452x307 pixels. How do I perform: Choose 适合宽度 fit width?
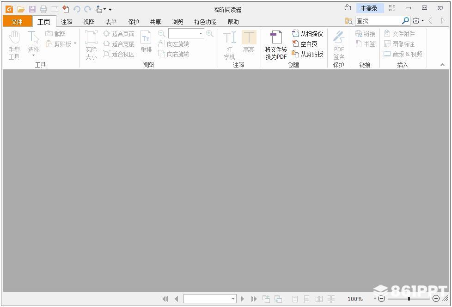point(119,44)
